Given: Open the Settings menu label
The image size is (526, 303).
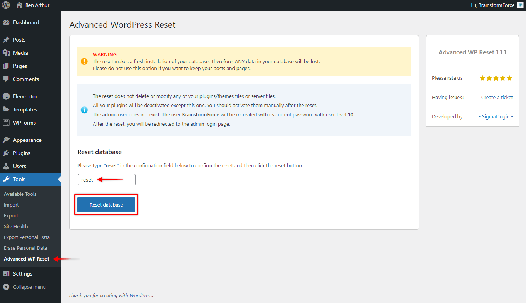Looking at the screenshot, I should click(x=23, y=274).
